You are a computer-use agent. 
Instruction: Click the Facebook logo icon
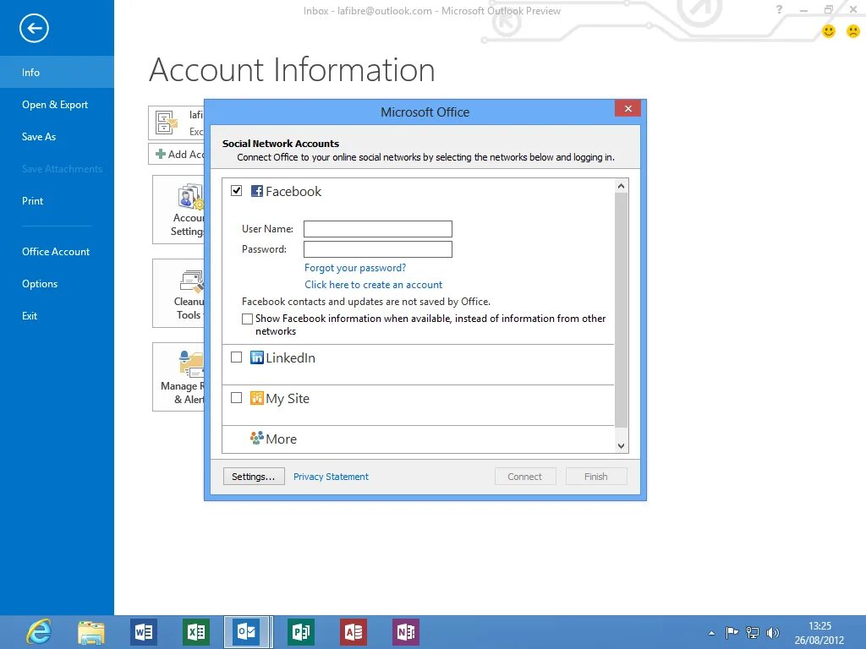[x=257, y=191]
